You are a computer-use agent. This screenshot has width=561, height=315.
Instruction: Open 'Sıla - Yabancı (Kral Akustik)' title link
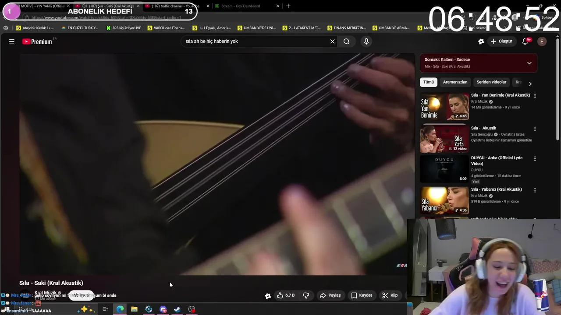tap(496, 189)
